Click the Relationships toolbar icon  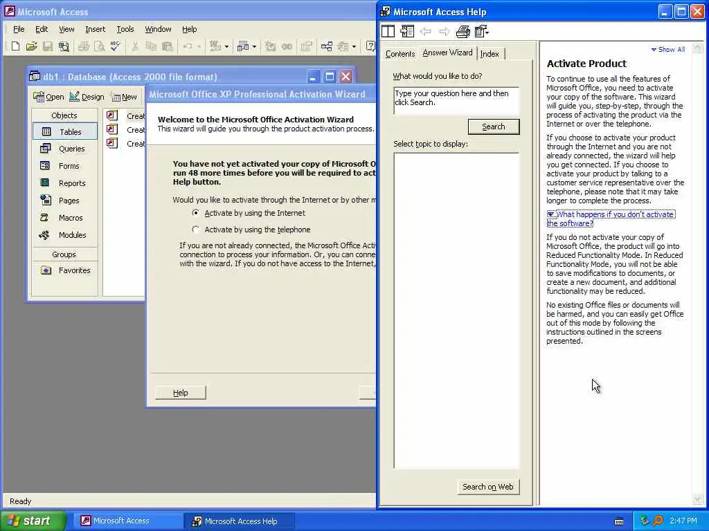327,46
